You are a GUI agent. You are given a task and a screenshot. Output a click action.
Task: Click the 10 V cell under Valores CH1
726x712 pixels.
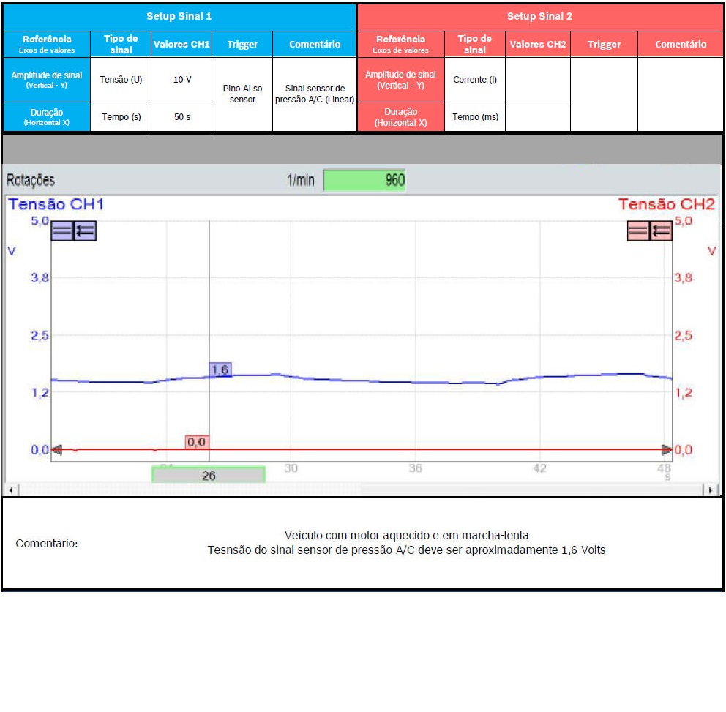[181, 79]
